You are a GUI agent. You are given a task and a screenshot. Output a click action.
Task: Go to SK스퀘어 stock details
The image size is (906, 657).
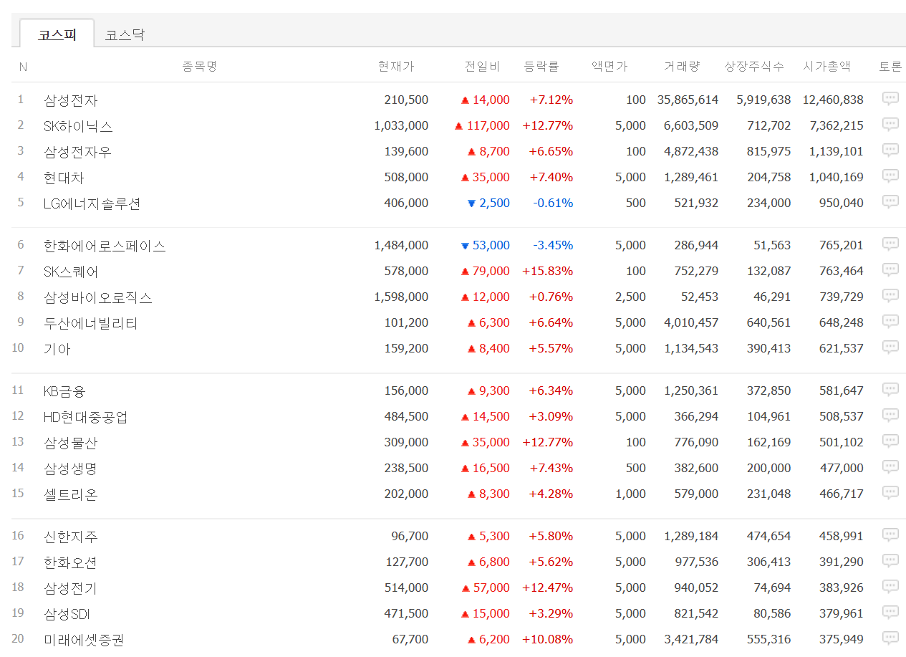point(71,272)
